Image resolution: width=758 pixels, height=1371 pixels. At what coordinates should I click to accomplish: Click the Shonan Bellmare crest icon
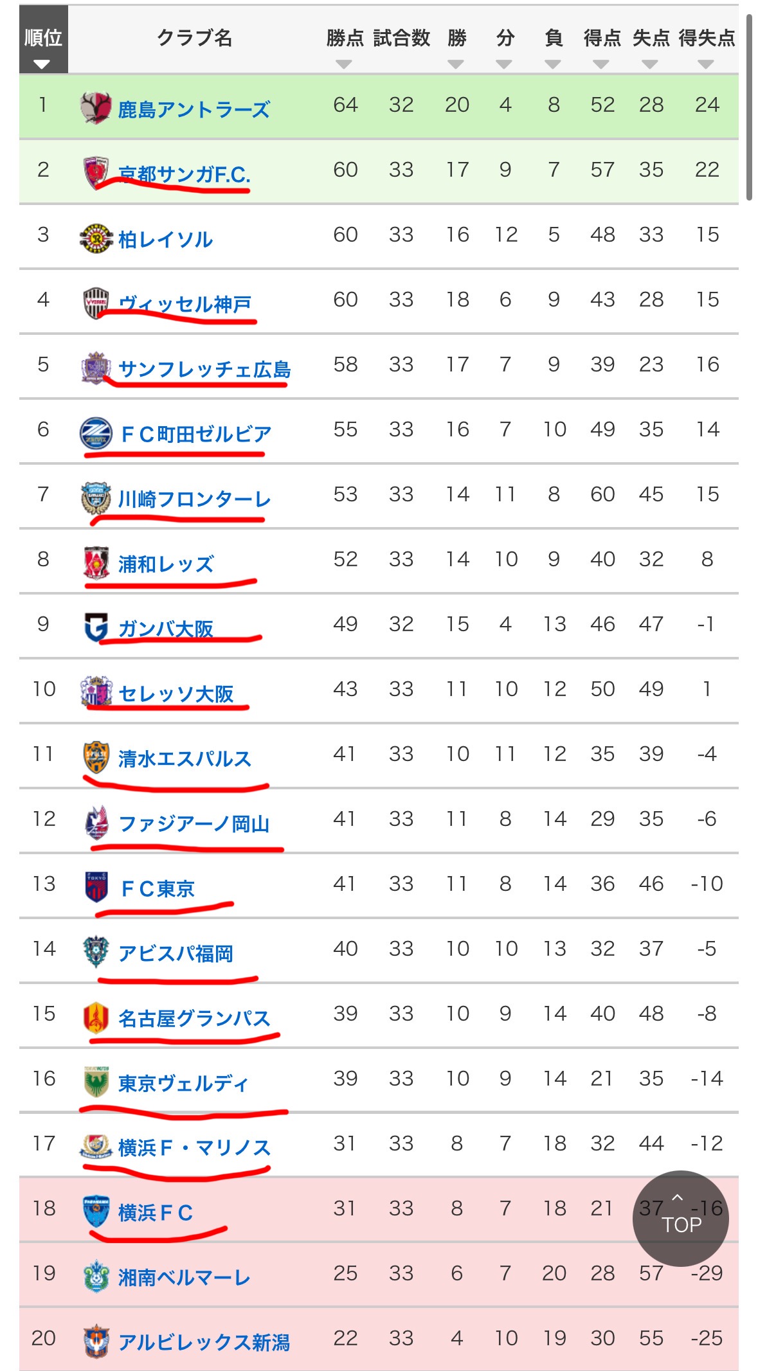click(96, 1277)
